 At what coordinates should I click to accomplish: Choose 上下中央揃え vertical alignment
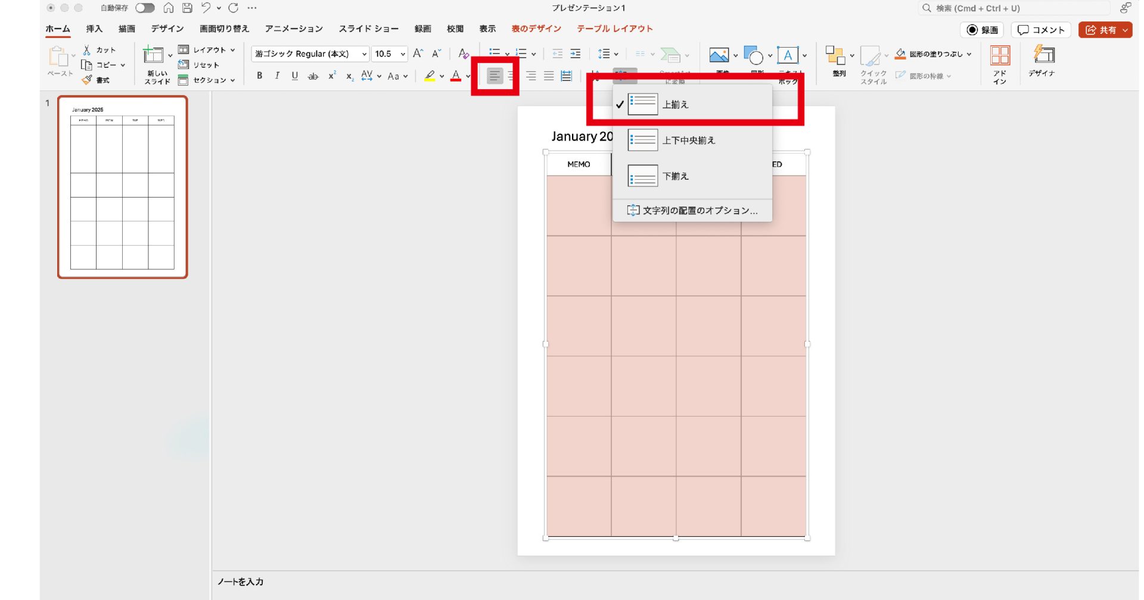click(688, 140)
